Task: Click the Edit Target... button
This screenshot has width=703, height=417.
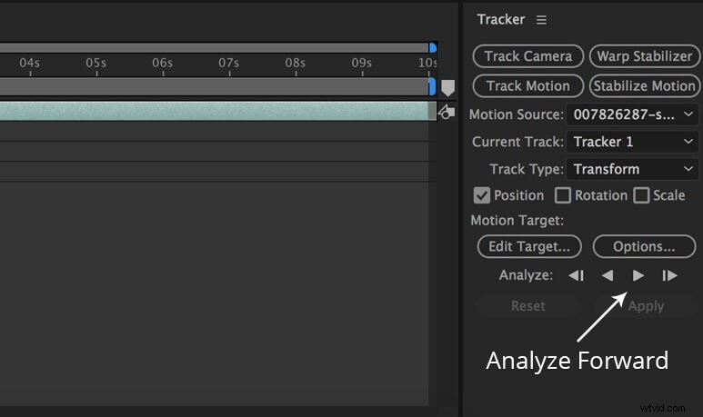Action: [529, 246]
